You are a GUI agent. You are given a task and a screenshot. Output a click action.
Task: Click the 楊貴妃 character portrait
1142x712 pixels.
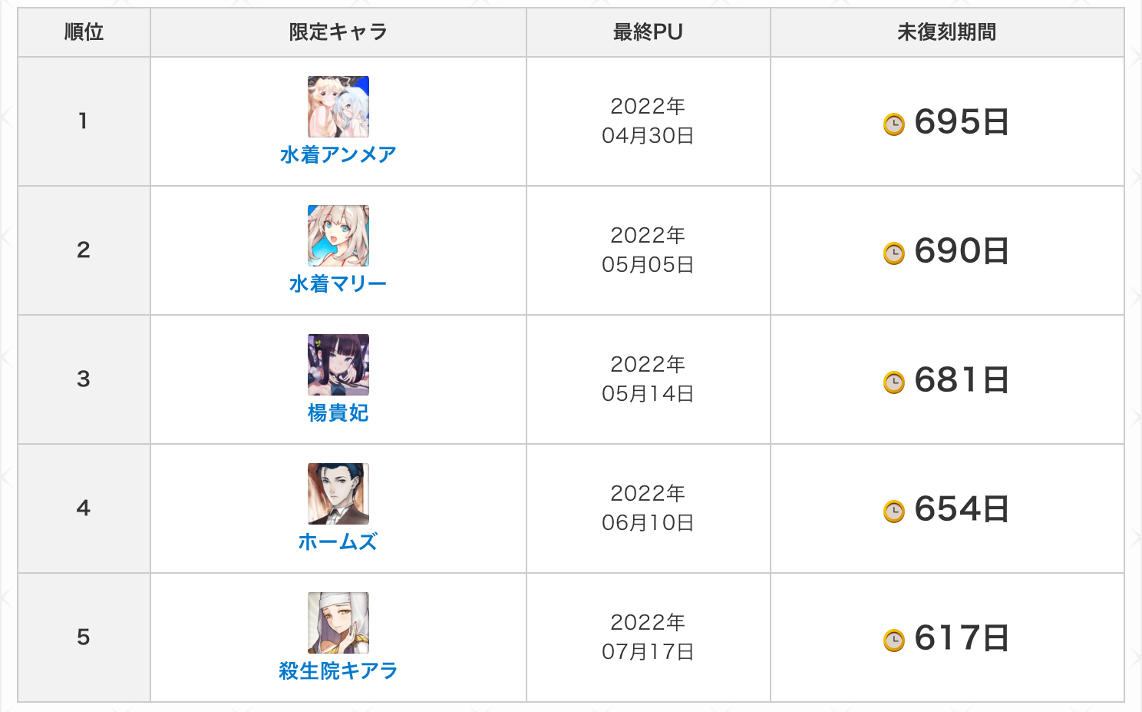coord(338,365)
